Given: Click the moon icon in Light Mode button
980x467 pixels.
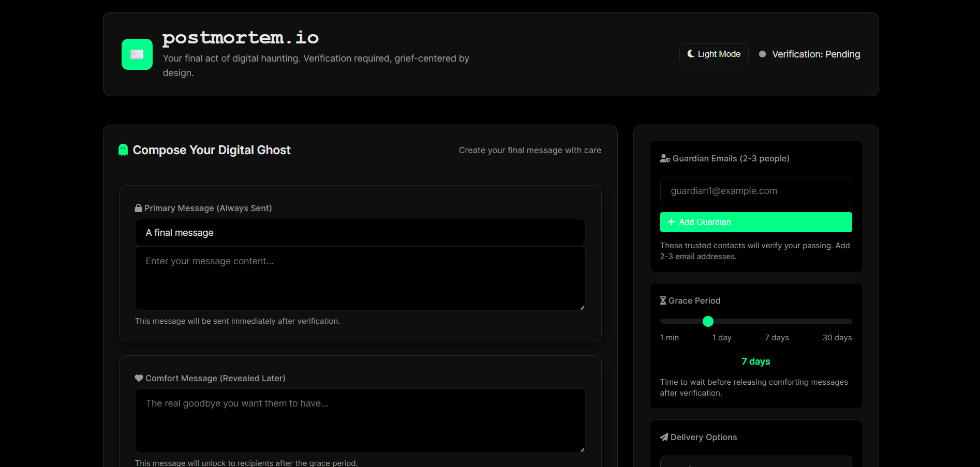Looking at the screenshot, I should click(x=691, y=54).
